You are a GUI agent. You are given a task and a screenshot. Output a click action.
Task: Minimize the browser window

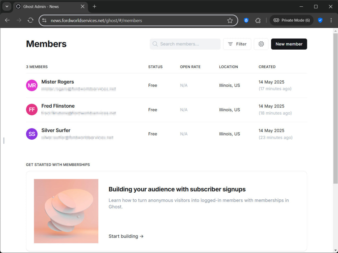[301, 6]
